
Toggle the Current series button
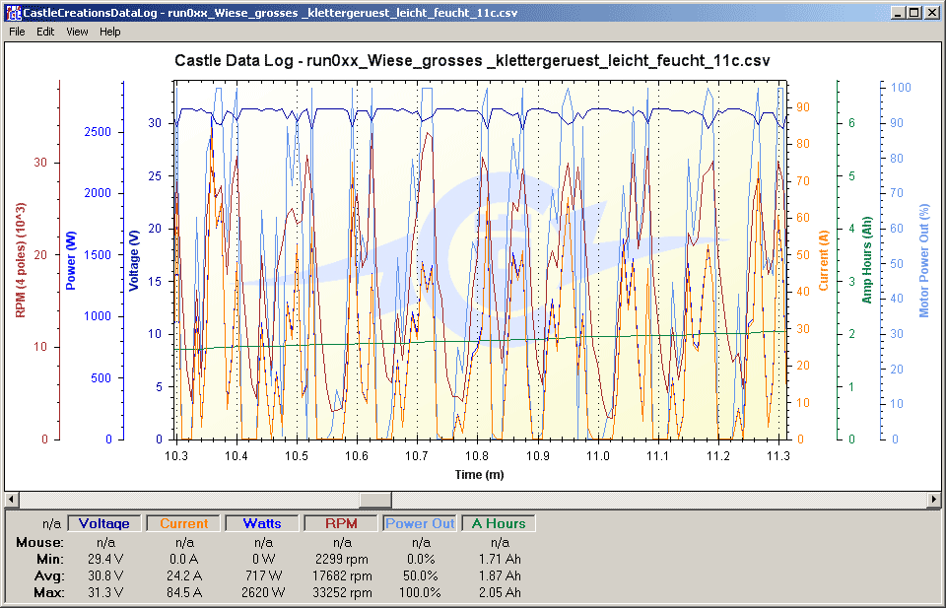183,523
